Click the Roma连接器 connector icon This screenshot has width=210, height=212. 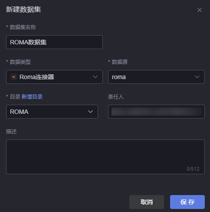coord(14,77)
